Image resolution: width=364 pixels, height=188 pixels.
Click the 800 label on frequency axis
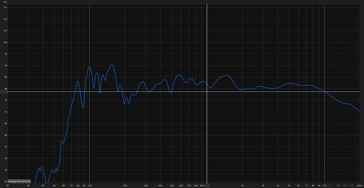click(x=196, y=186)
